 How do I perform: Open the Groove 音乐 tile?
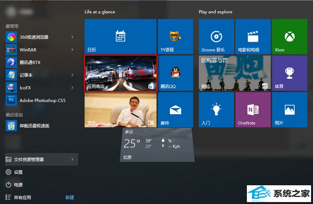[216, 36]
